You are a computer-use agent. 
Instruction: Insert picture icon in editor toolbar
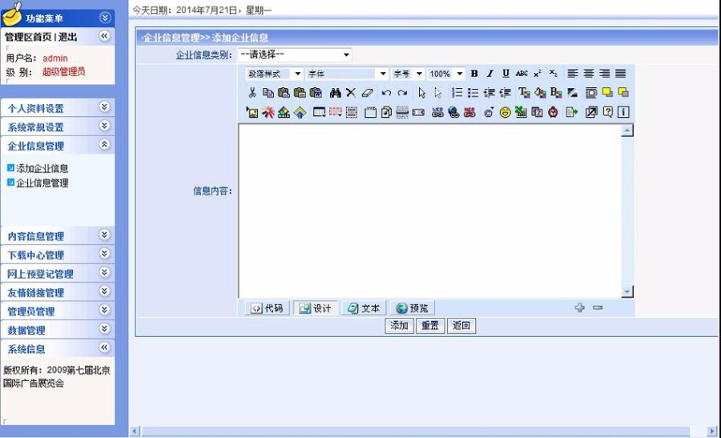tap(252, 112)
